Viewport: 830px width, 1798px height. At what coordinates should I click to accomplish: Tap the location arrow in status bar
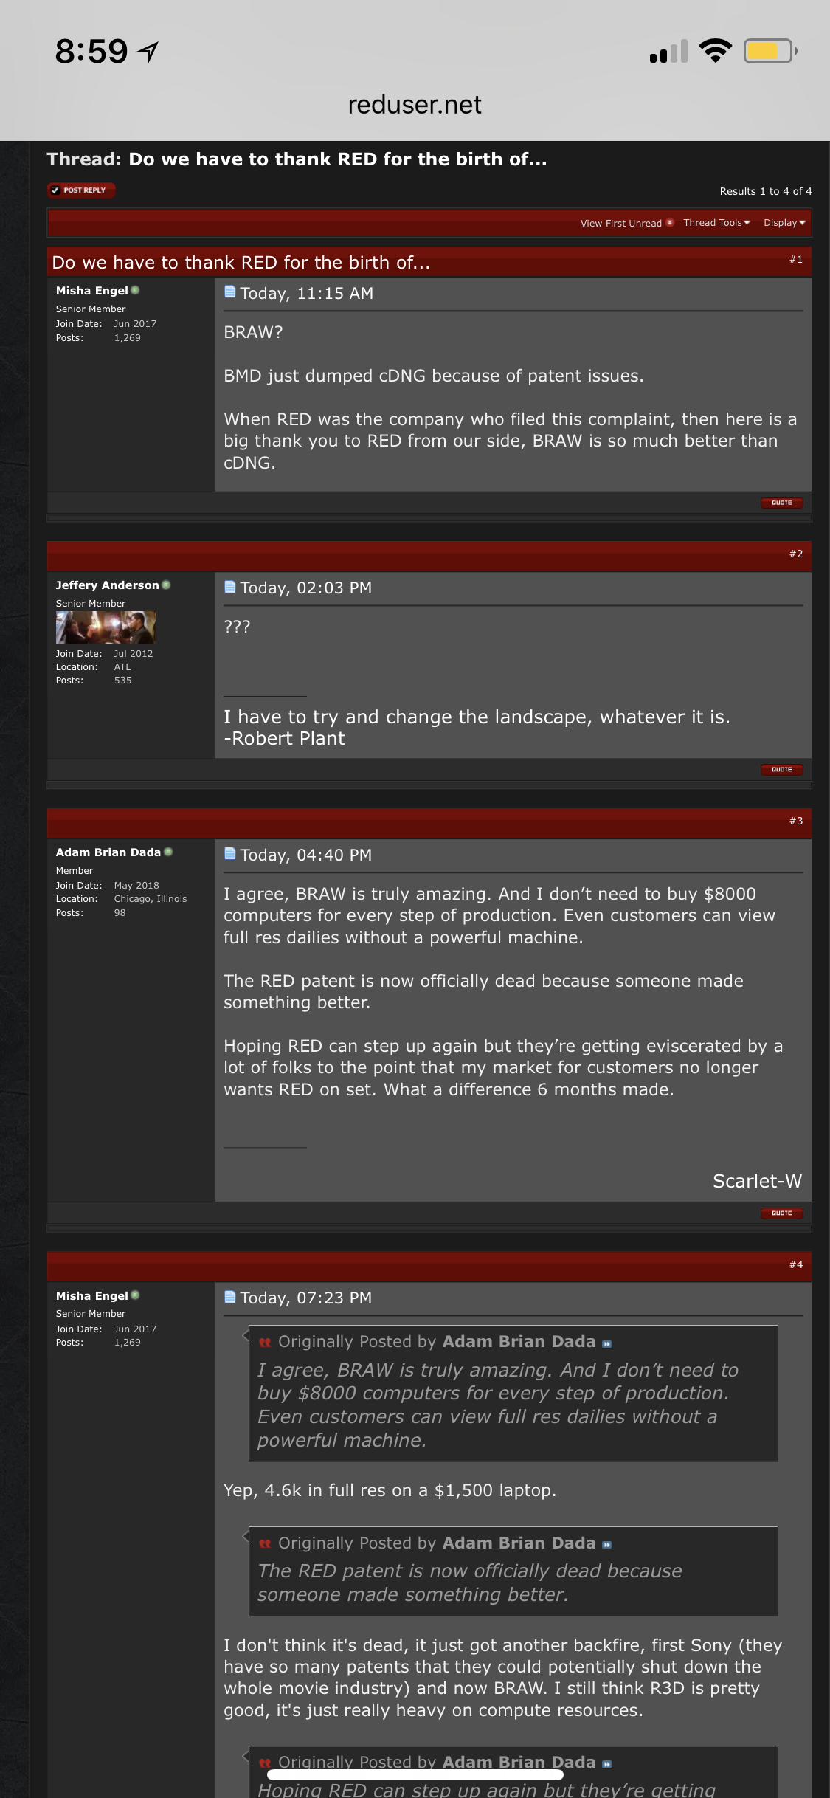pyautogui.click(x=148, y=52)
